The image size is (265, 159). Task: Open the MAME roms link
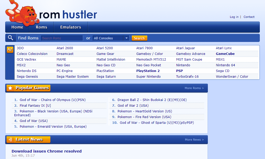tap(61, 60)
